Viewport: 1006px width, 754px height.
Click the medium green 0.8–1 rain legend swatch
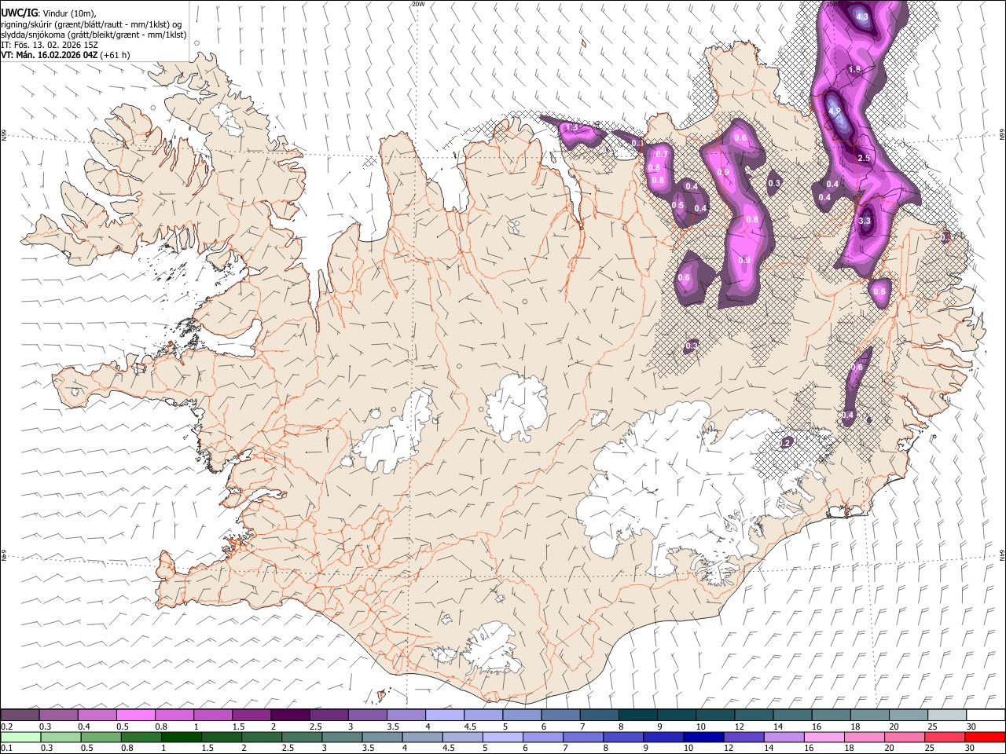[x=142, y=737]
